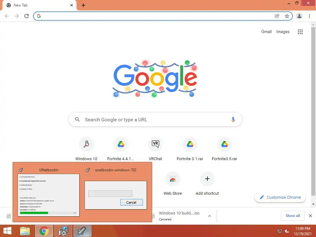Viewport: 316px width, 237px height.
Task: Click the page scrollbar down arrow
Action: [x=313, y=204]
